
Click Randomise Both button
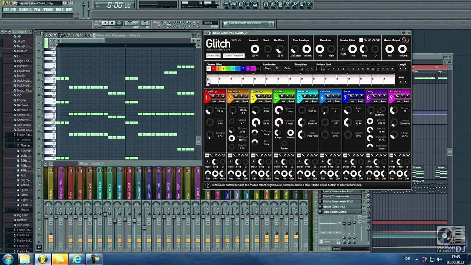[x=287, y=68]
